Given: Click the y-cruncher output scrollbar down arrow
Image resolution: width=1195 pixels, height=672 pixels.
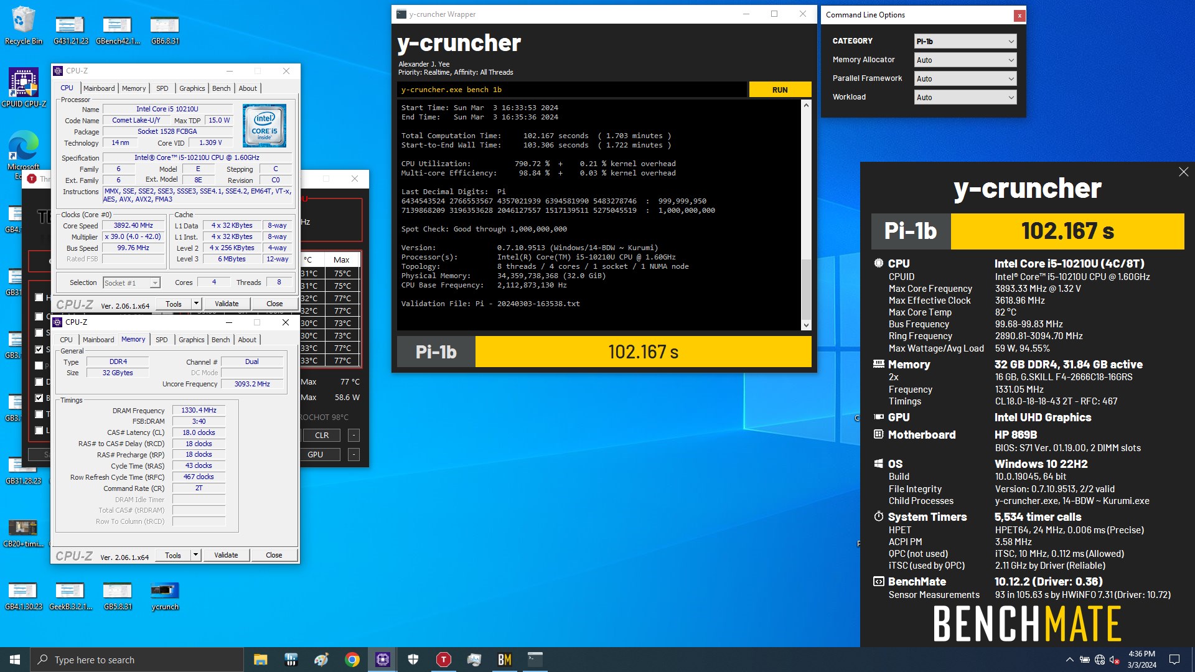Looking at the screenshot, I should (806, 325).
